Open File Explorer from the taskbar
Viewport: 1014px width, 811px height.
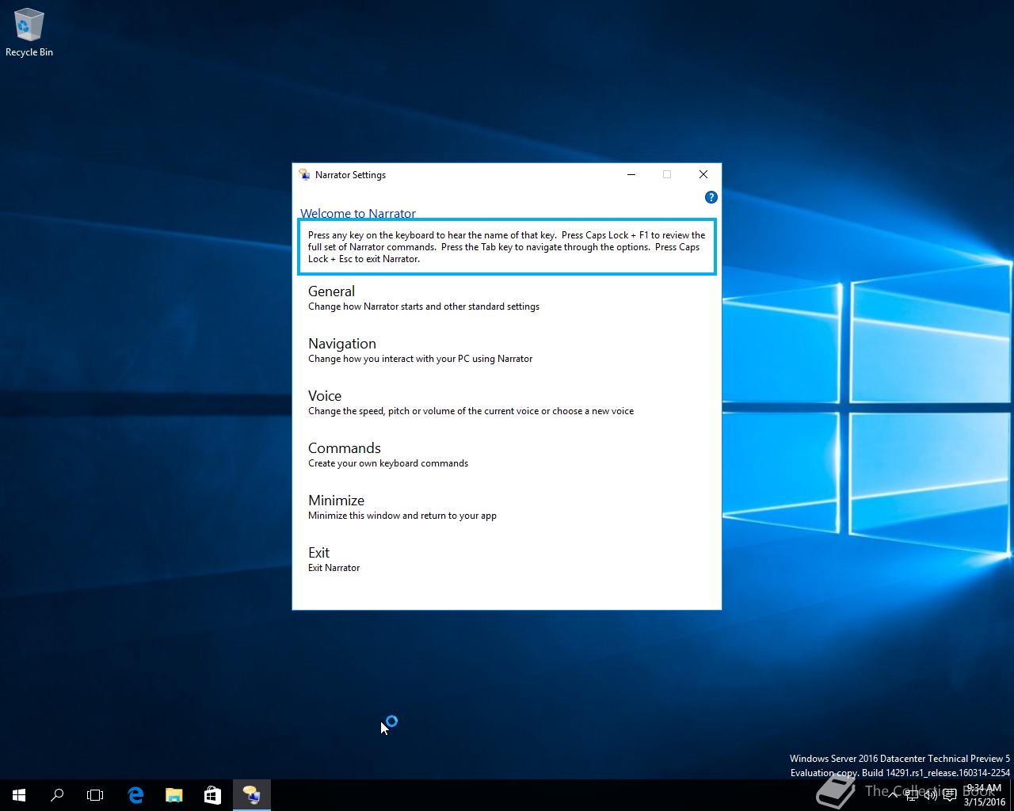173,795
